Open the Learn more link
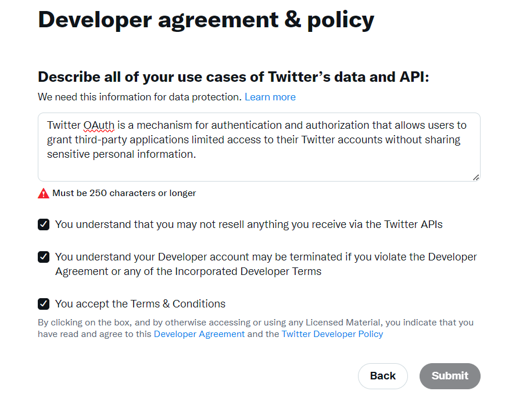The width and height of the screenshot is (523, 402). pyautogui.click(x=270, y=97)
